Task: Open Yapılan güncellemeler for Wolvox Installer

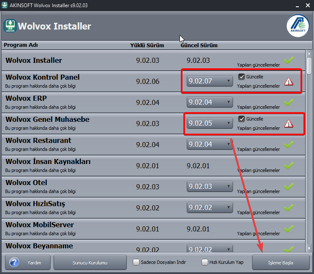Action: (258, 65)
